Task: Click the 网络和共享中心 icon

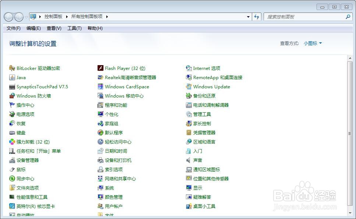Action: click(x=101, y=179)
